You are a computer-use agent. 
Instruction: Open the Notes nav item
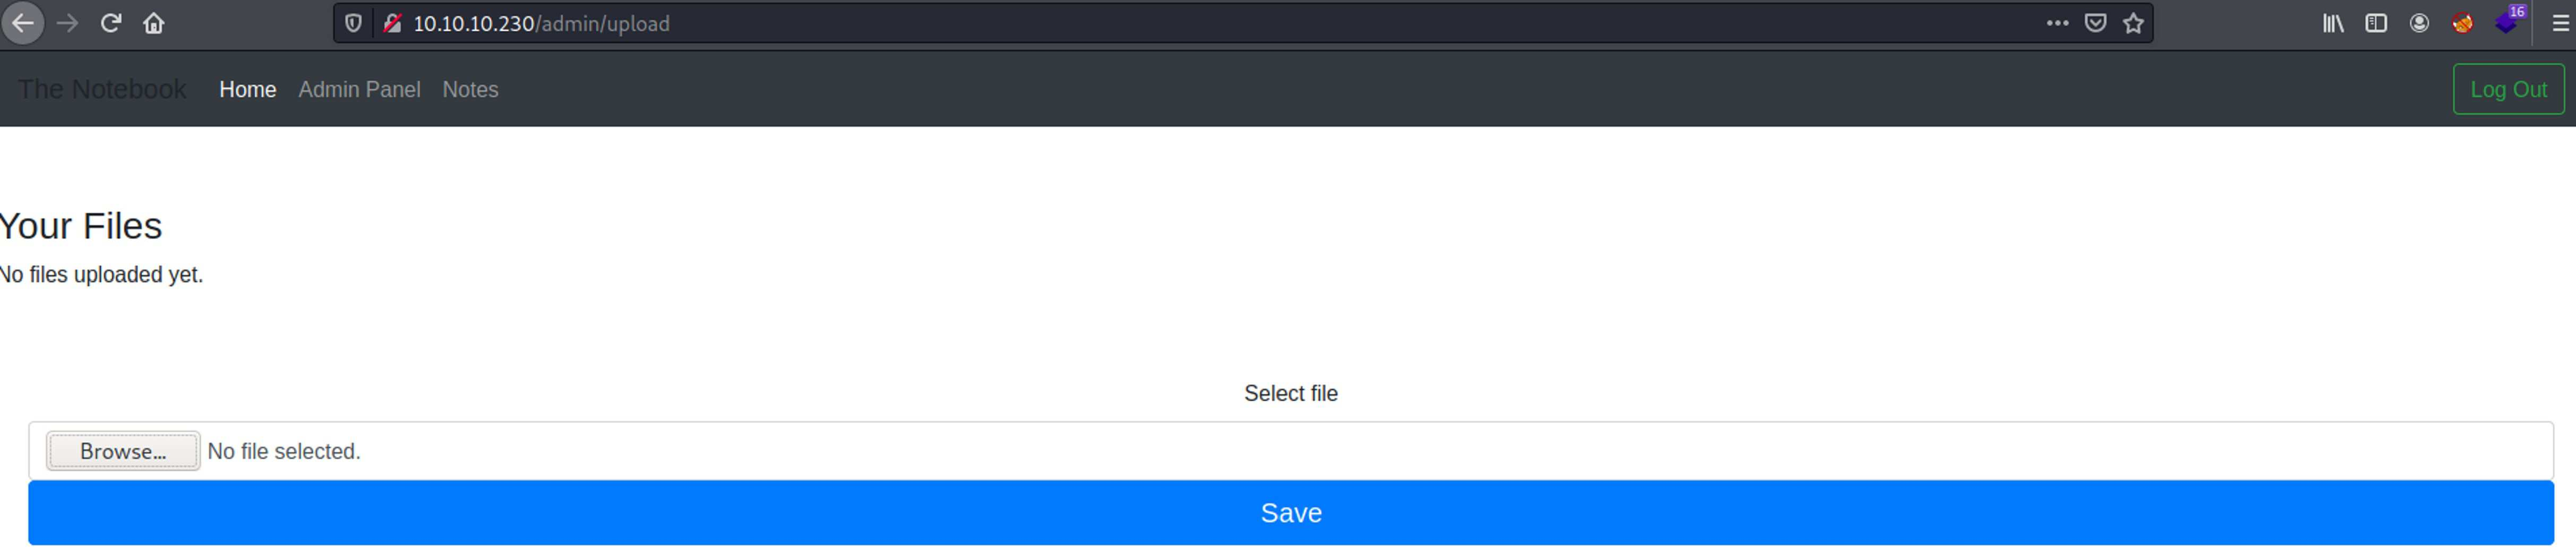(x=470, y=90)
